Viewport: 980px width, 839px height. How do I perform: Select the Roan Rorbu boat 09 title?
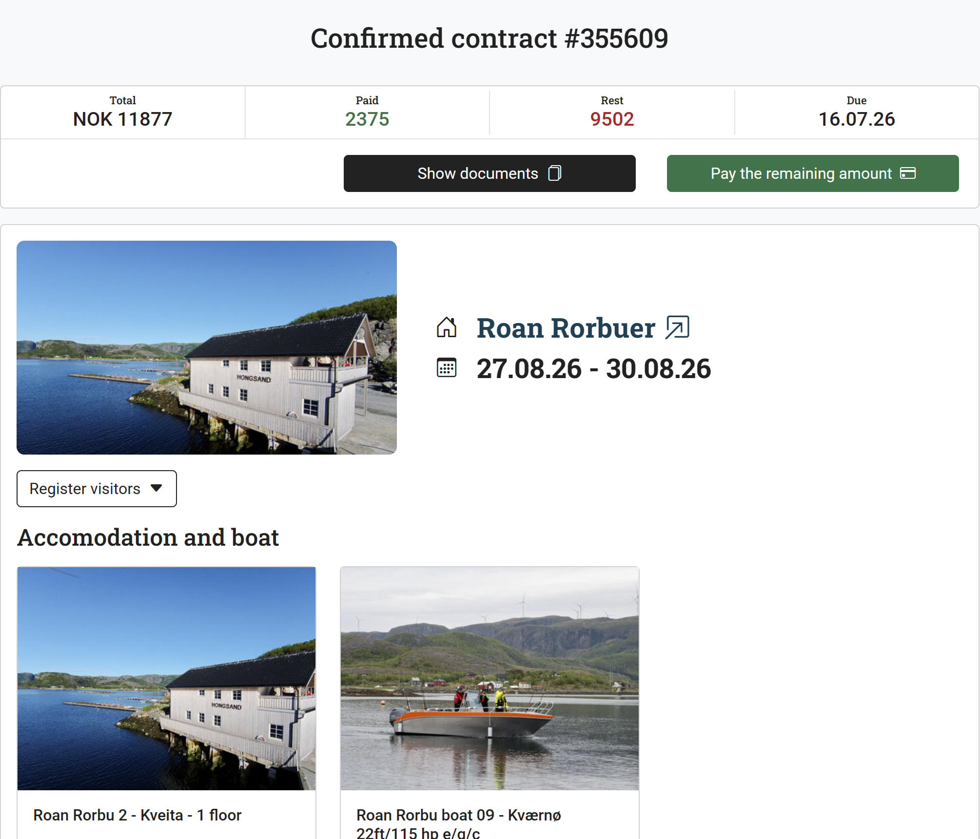click(x=459, y=823)
